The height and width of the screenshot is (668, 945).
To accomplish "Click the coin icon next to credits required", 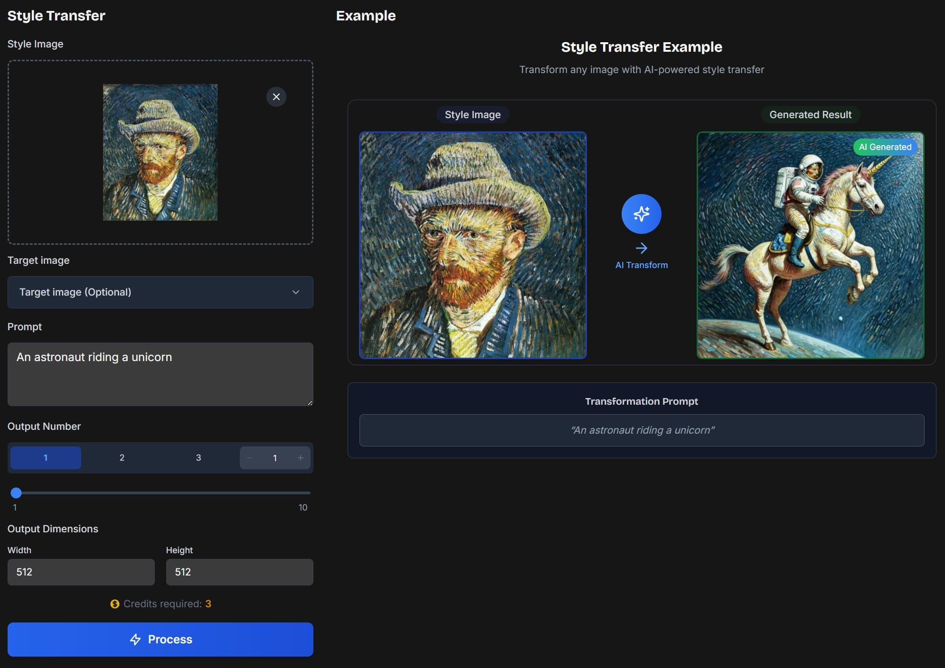I will 114,604.
